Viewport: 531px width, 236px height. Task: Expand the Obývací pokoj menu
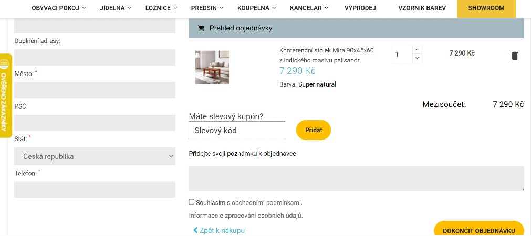point(59,8)
